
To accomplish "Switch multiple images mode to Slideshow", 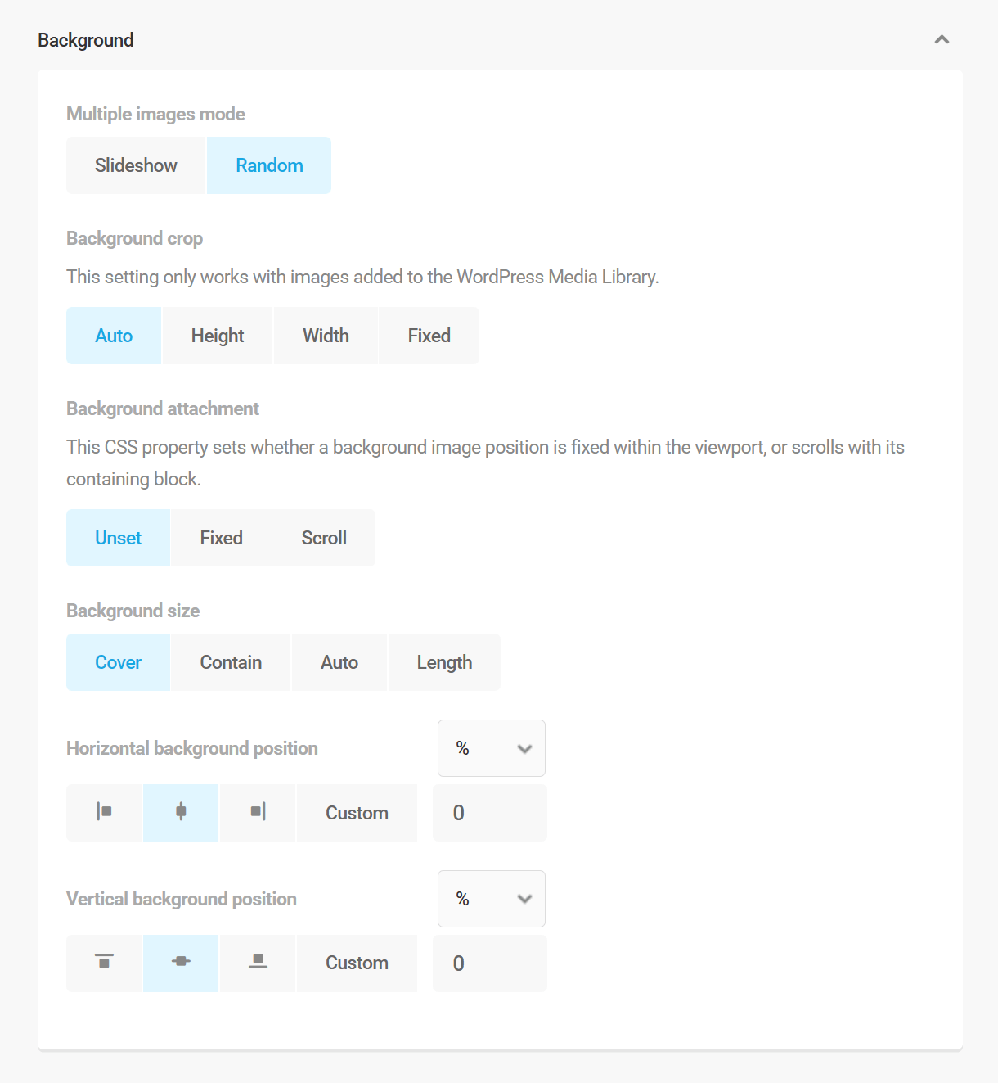I will click(136, 165).
